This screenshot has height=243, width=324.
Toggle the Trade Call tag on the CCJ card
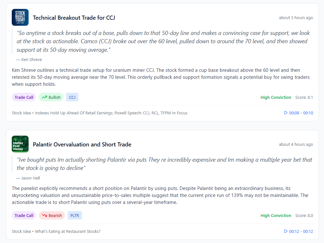pyautogui.click(x=24, y=97)
